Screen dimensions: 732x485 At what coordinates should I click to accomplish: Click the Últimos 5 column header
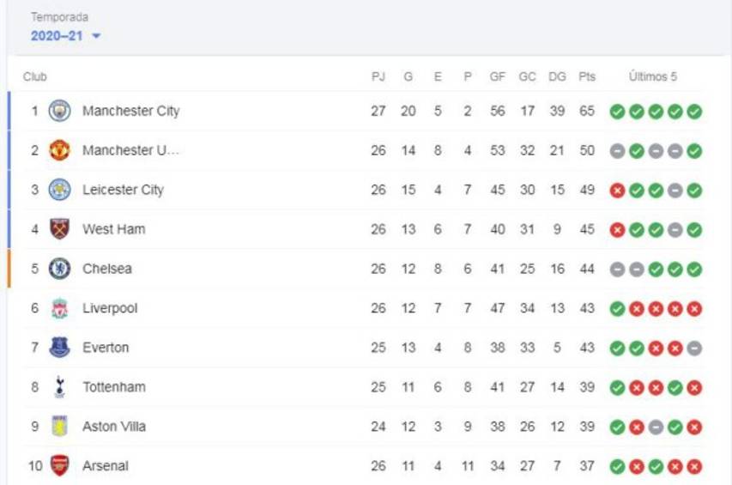point(653,76)
